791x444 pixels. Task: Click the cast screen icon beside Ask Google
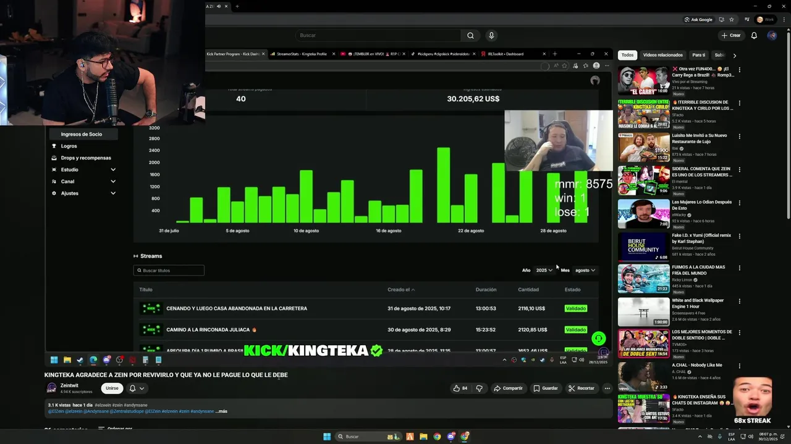click(722, 19)
